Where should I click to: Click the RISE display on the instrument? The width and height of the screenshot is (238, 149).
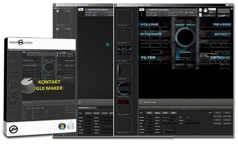click(x=179, y=22)
